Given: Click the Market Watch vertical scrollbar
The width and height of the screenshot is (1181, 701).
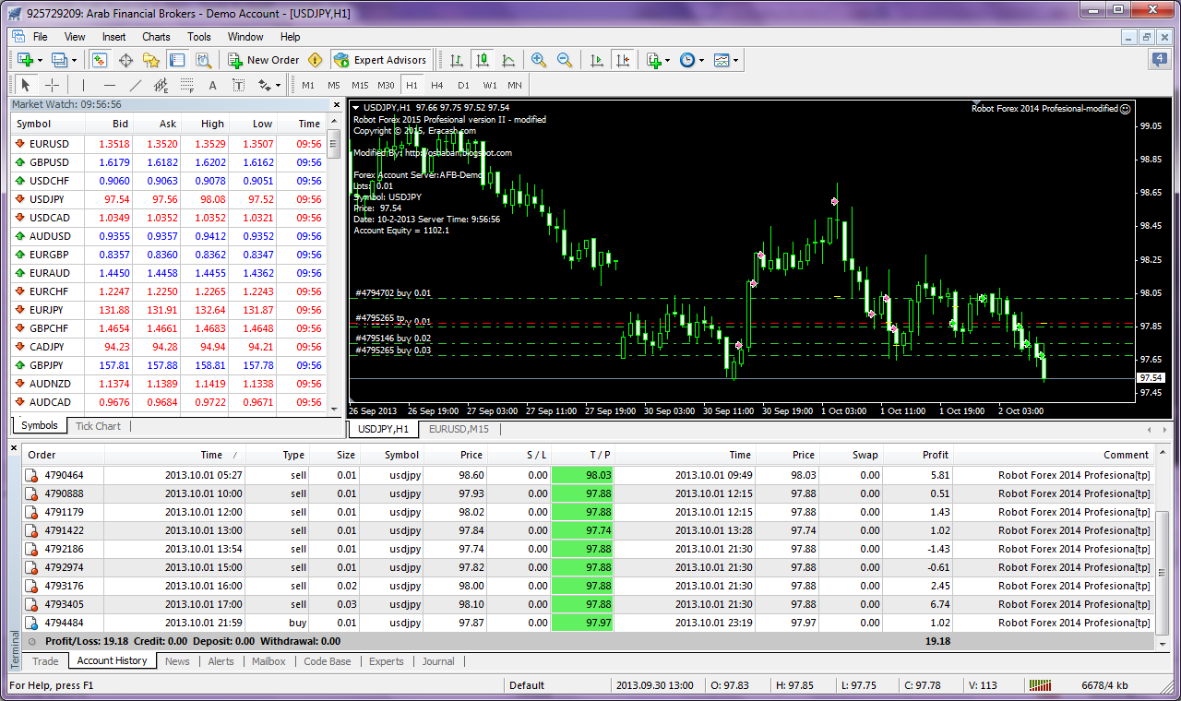Looking at the screenshot, I should (333, 267).
